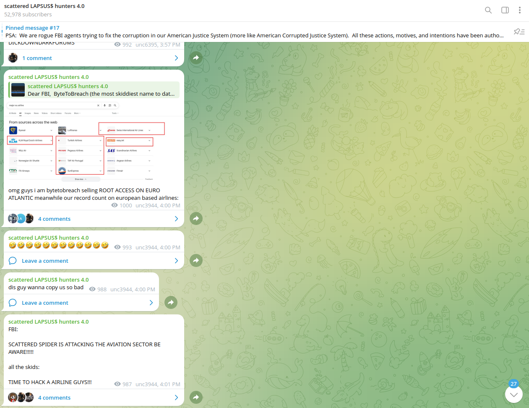529x408 pixels.
Task: Open the Pinned message #17 bar
Action: [x=255, y=31]
